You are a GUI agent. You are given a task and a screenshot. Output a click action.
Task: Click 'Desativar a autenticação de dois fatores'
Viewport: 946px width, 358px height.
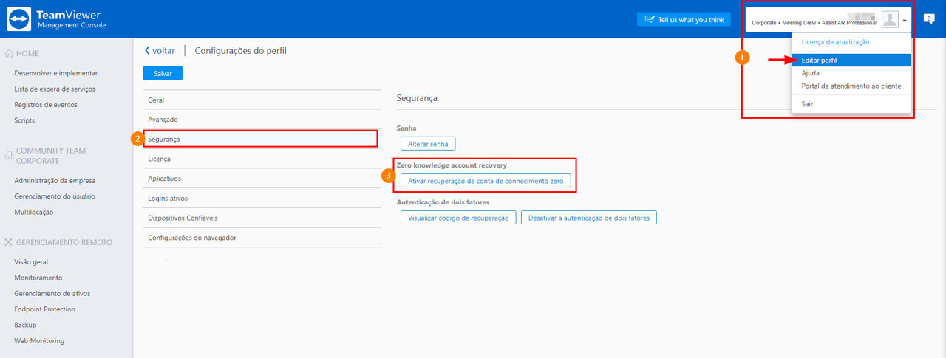(589, 218)
